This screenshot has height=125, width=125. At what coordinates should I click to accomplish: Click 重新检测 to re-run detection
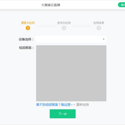tap(83, 105)
